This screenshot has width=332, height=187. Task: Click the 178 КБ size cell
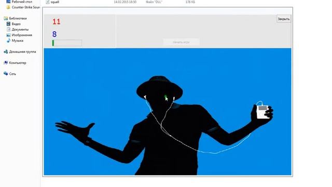pos(190,2)
